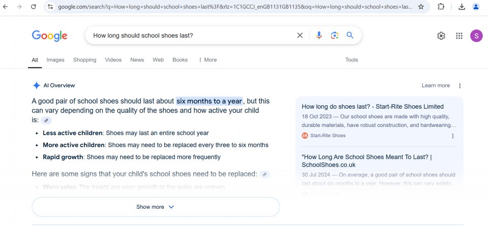Click the Learn more link
Viewport: 488px width, 227px height.
click(x=436, y=85)
